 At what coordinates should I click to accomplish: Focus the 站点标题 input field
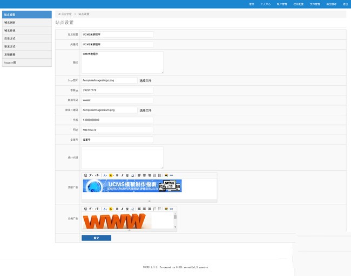117,34
